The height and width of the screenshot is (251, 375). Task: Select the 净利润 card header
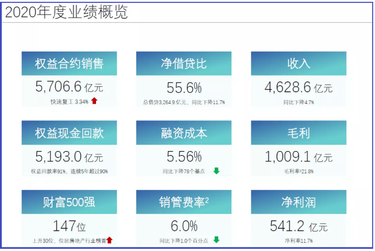tap(299, 202)
